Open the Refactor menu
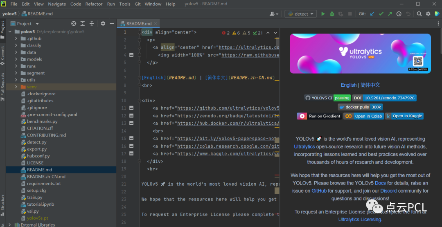Viewport: 442px width, 227px height. [94, 4]
